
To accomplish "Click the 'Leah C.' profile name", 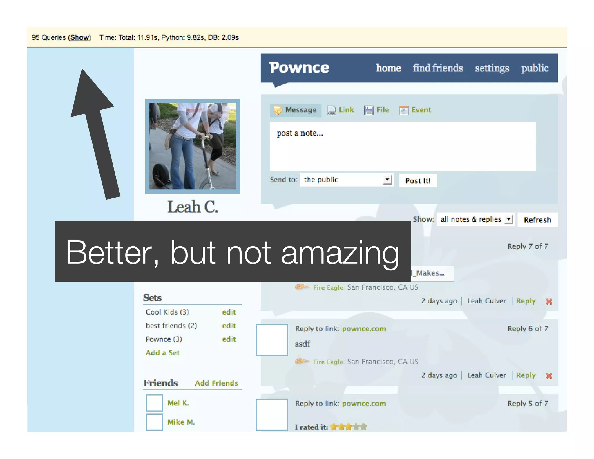I will click(193, 207).
